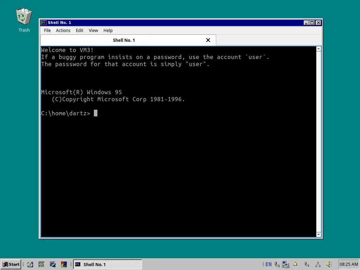This screenshot has height=270, width=360.
Task: Click the "Microsoft(R) Windows 95" line
Action: [x=82, y=92]
